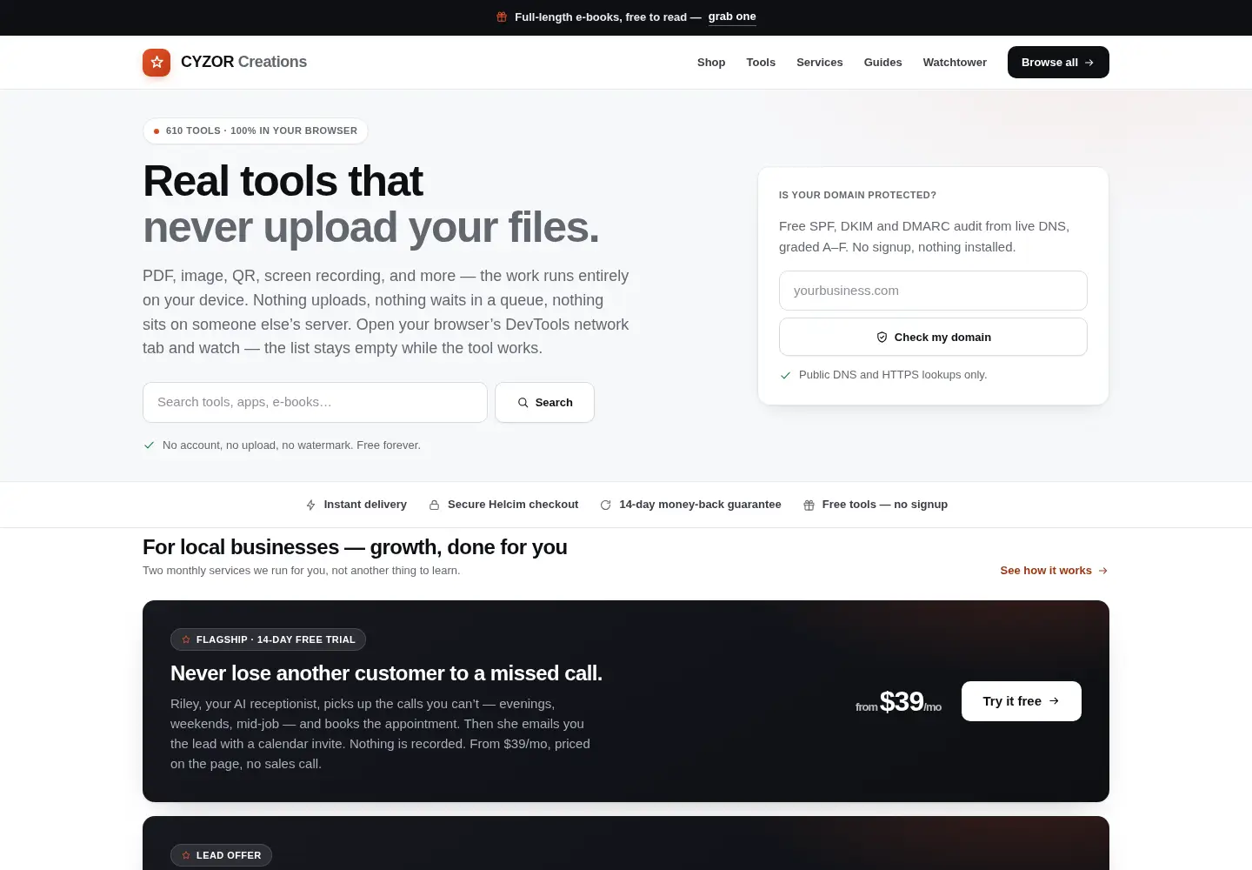This screenshot has width=1252, height=870.
Task: Click the 'from $39/mo' price text
Action: [x=898, y=701]
